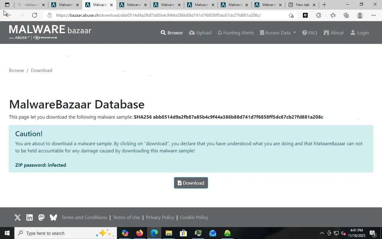Close the roblox search tab

point(43,5)
